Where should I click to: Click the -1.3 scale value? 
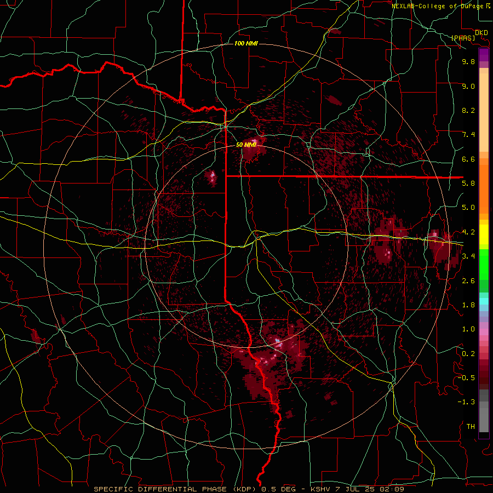coord(466,402)
